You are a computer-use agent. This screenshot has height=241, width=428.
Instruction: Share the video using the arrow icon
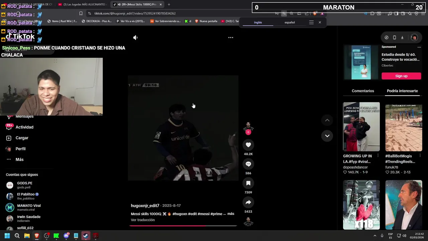(248, 203)
